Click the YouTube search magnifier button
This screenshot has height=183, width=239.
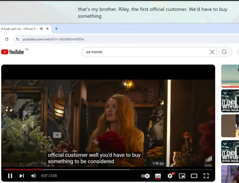tap(224, 52)
